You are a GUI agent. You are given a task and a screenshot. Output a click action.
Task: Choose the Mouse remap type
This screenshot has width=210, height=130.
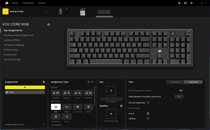tap(78, 93)
